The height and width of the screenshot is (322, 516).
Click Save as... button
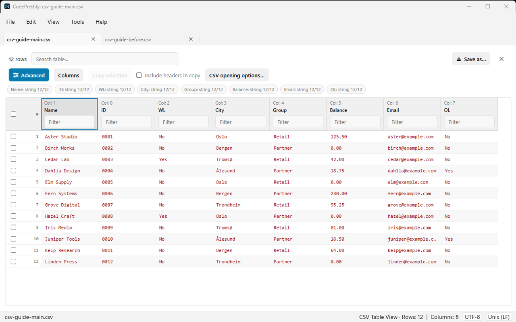(471, 59)
